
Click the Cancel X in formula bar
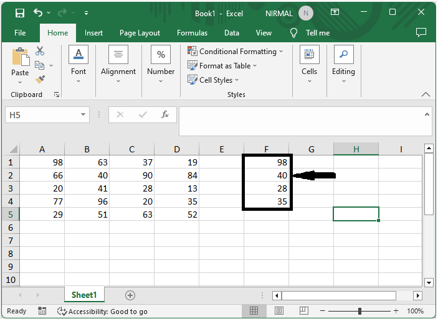tap(120, 114)
